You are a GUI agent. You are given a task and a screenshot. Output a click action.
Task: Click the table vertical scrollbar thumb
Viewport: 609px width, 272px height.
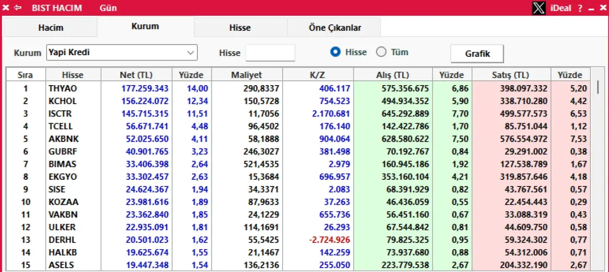pos(599,88)
